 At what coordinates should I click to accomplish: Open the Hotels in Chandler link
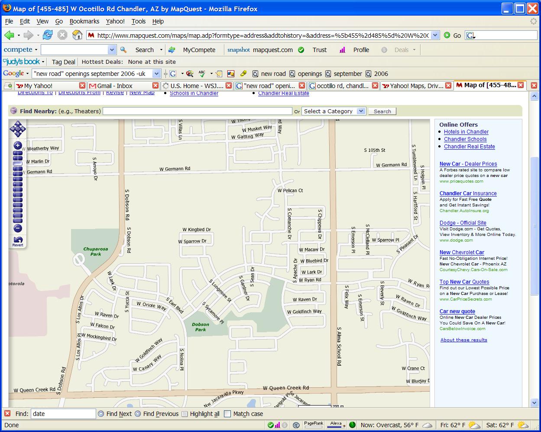pos(466,132)
